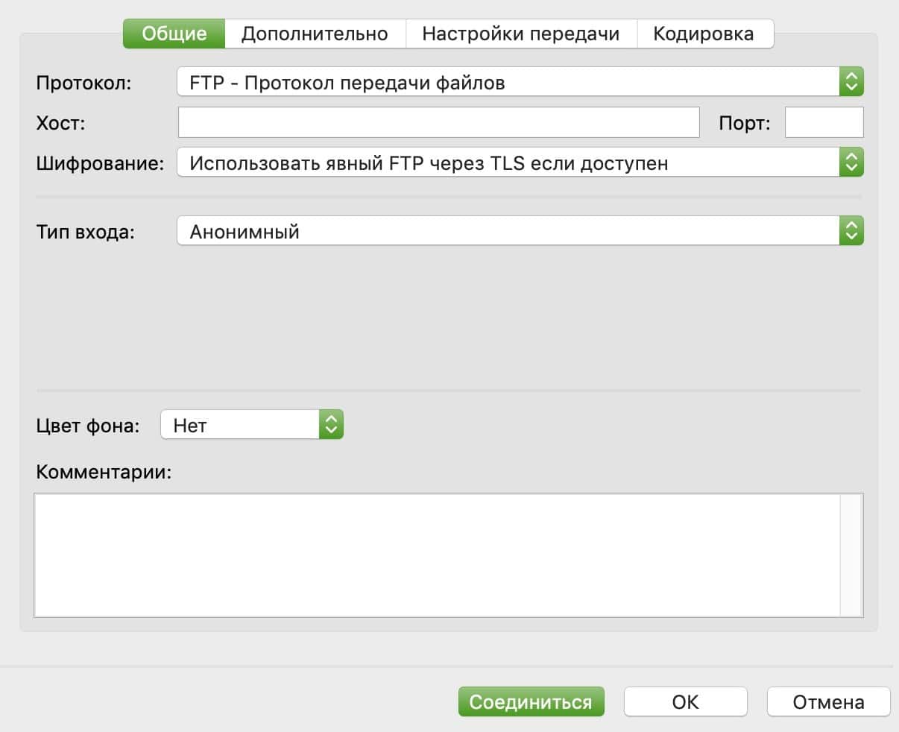
Task: Focus the Хост input field
Action: pyautogui.click(x=438, y=123)
